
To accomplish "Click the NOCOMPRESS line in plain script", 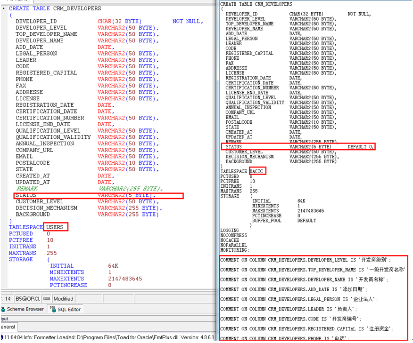I will tap(234, 235).
